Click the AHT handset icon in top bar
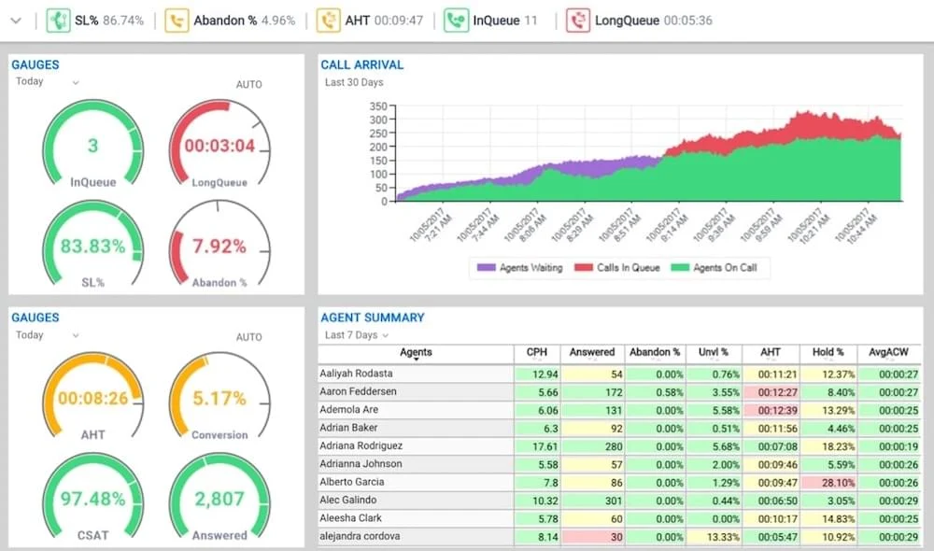This screenshot has width=934, height=551. pos(328,21)
